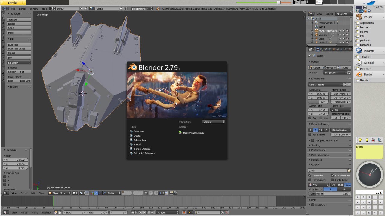
Task: Jump to the last frame in timeline
Action: [x=152, y=212]
